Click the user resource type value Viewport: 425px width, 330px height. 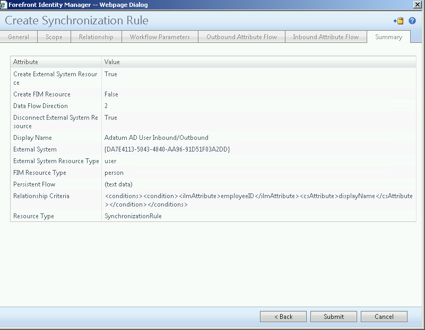pos(110,161)
